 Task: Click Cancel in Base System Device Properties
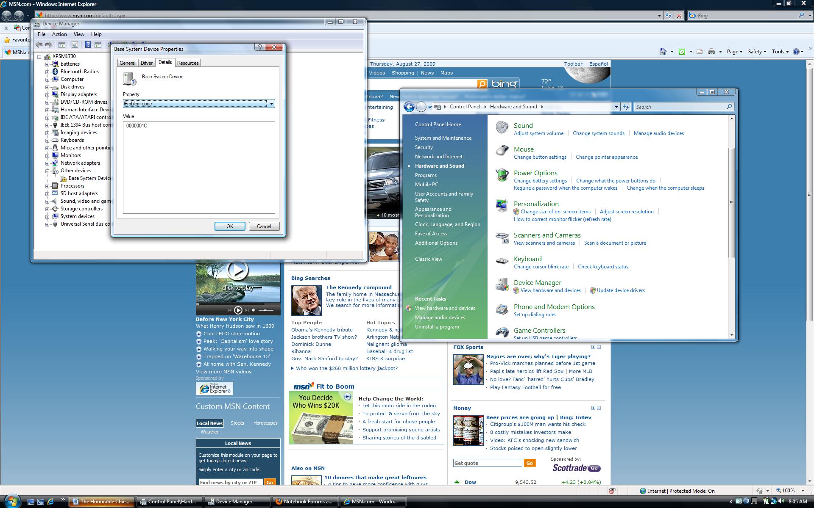264,226
